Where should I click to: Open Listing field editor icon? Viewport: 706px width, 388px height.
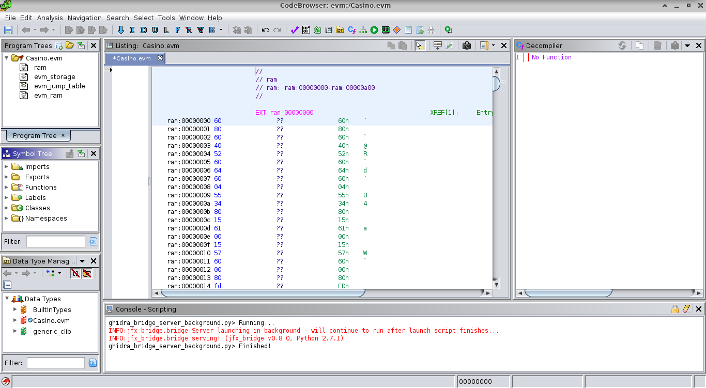tap(437, 45)
